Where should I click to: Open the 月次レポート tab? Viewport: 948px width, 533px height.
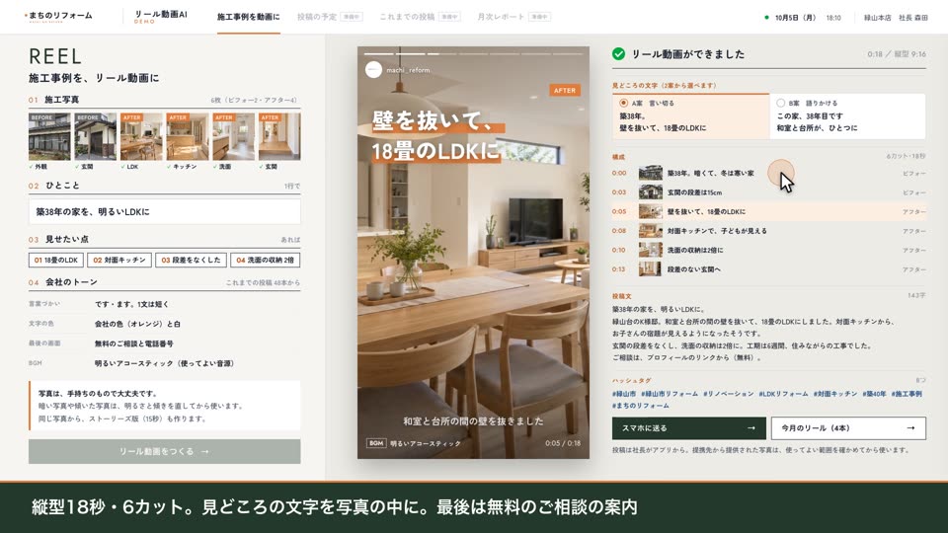tap(513, 17)
